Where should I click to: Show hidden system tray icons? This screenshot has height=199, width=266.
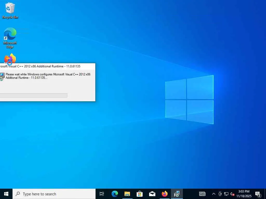[214, 194]
